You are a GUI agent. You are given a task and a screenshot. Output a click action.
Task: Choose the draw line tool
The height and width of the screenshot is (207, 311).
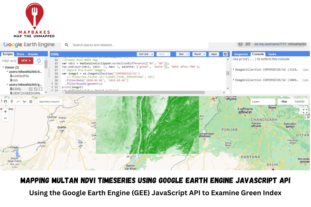pyautogui.click(x=18, y=101)
